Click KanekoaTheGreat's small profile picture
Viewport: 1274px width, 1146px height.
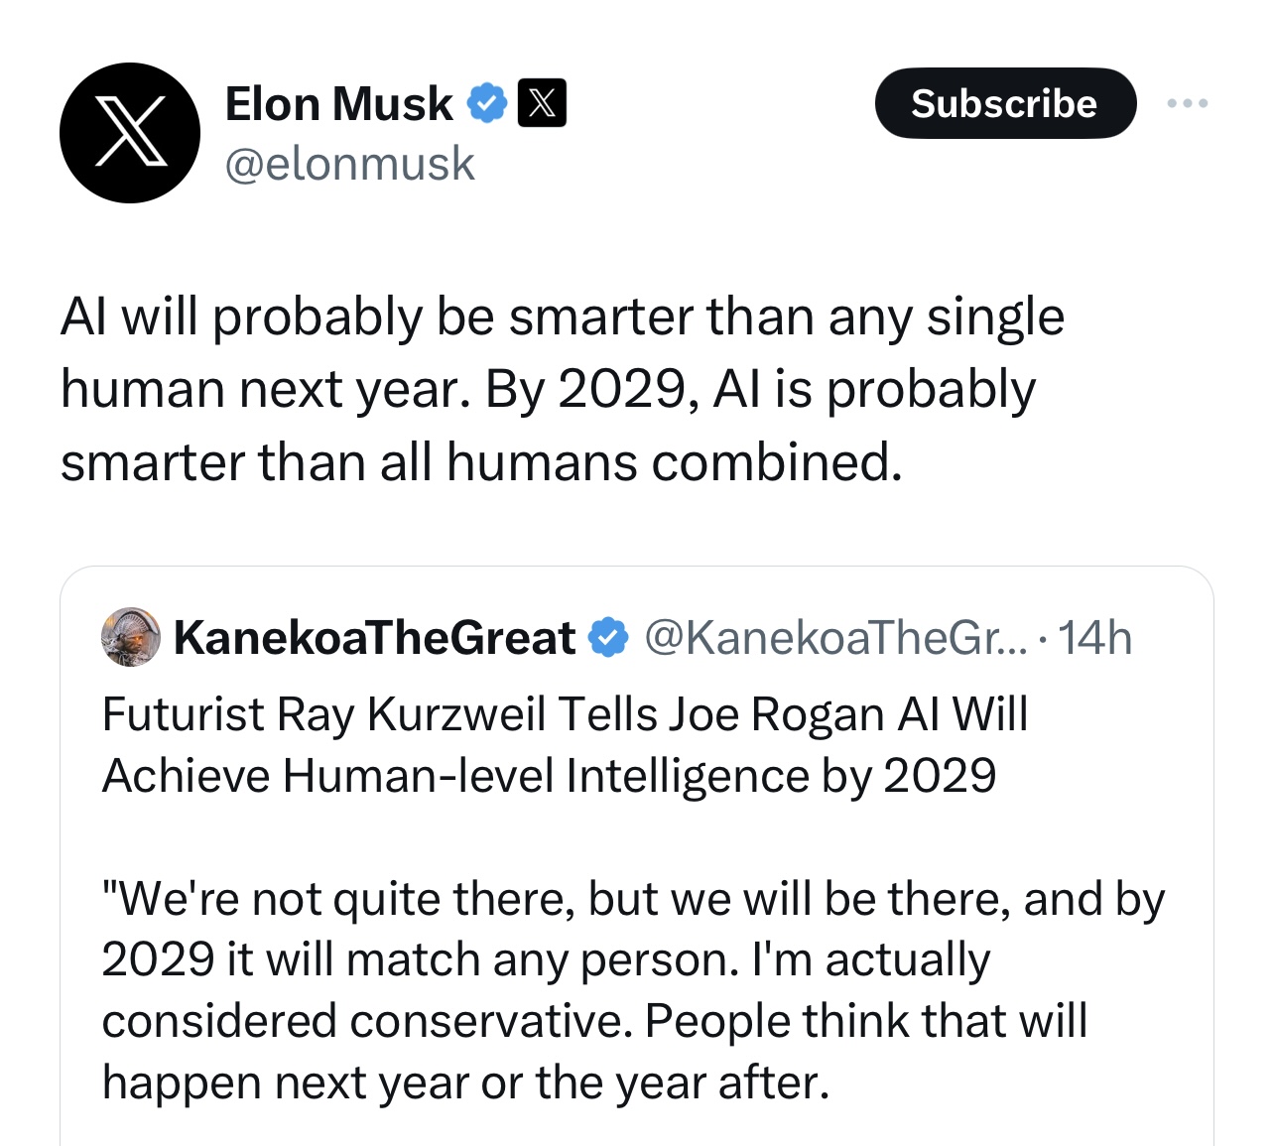coord(131,637)
